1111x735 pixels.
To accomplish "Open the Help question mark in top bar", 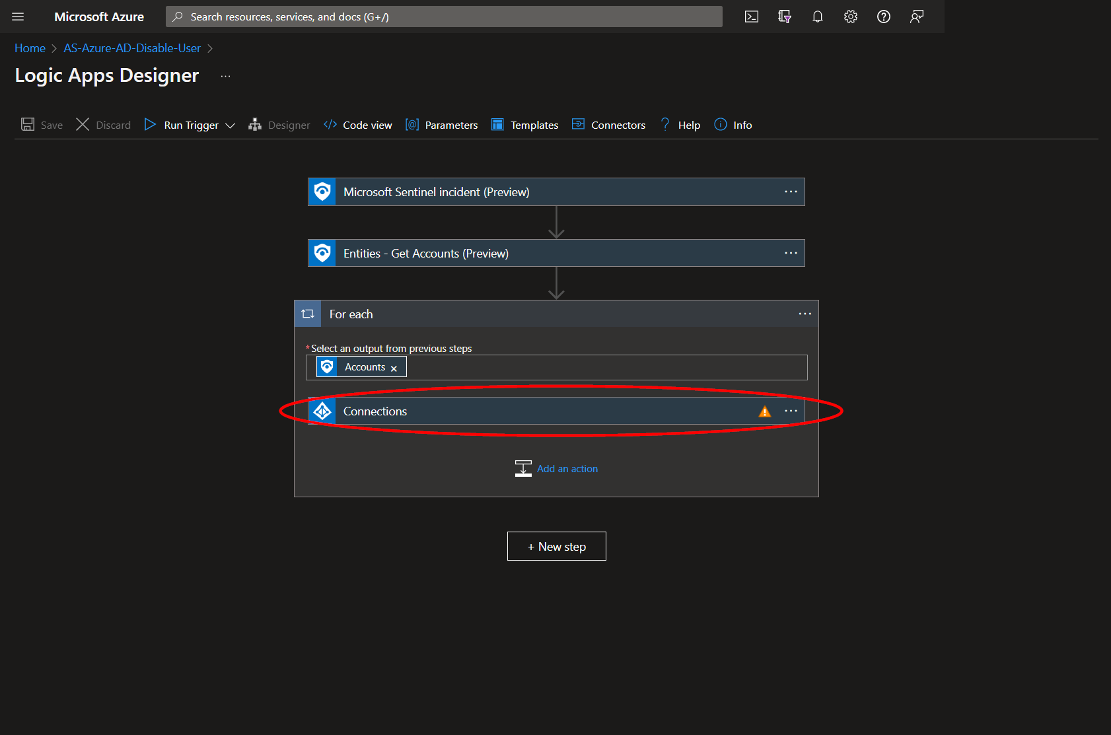I will point(884,17).
